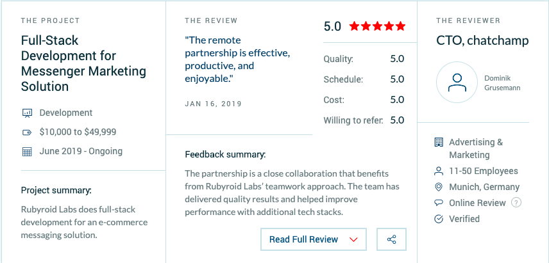Click the Munich location pin icon
This screenshot has height=263, width=549.
(x=439, y=187)
